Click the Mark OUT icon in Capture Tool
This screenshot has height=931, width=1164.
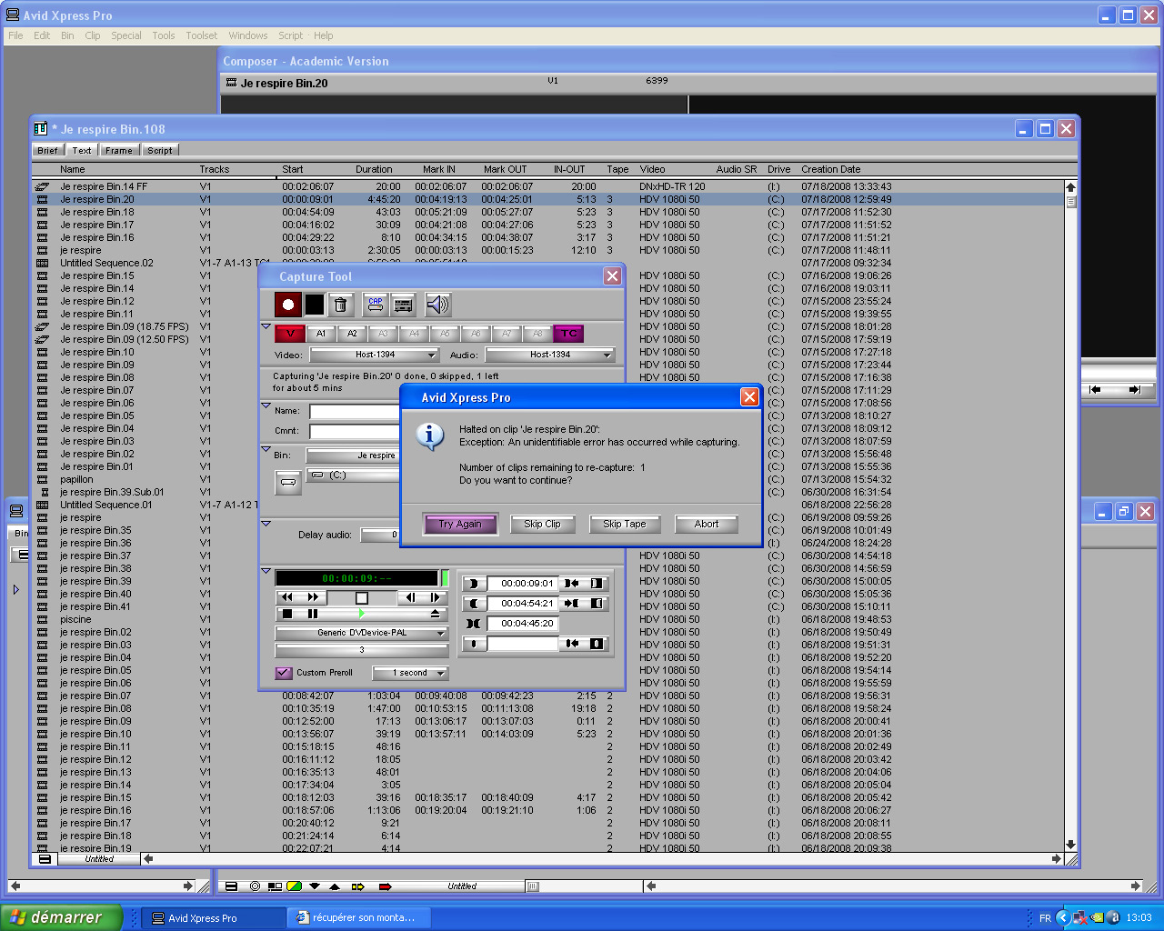474,604
